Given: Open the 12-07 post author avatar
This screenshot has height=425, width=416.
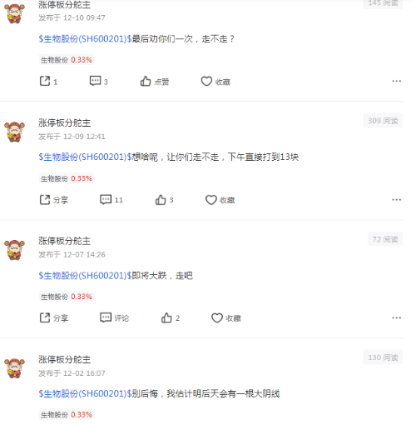Looking at the screenshot, I should [14, 250].
